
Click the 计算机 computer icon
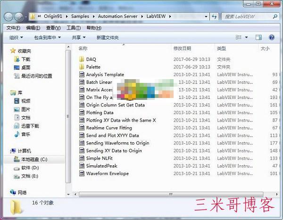(x=13, y=151)
